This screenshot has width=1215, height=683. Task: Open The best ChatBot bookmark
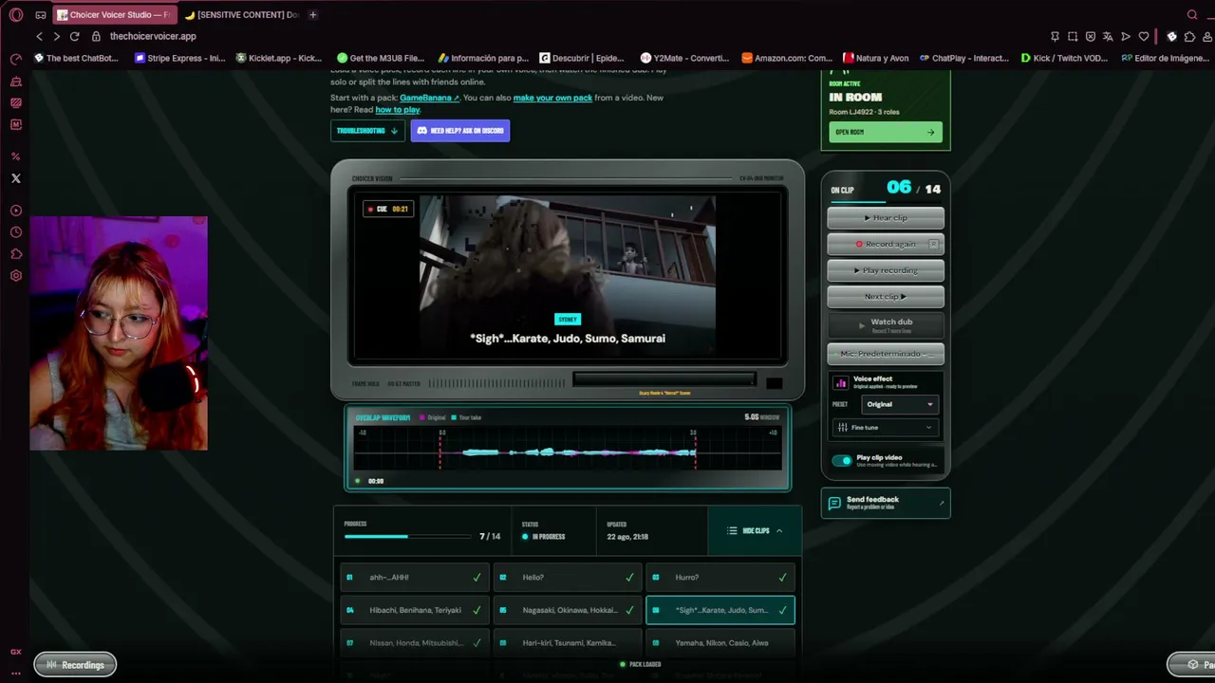76,58
